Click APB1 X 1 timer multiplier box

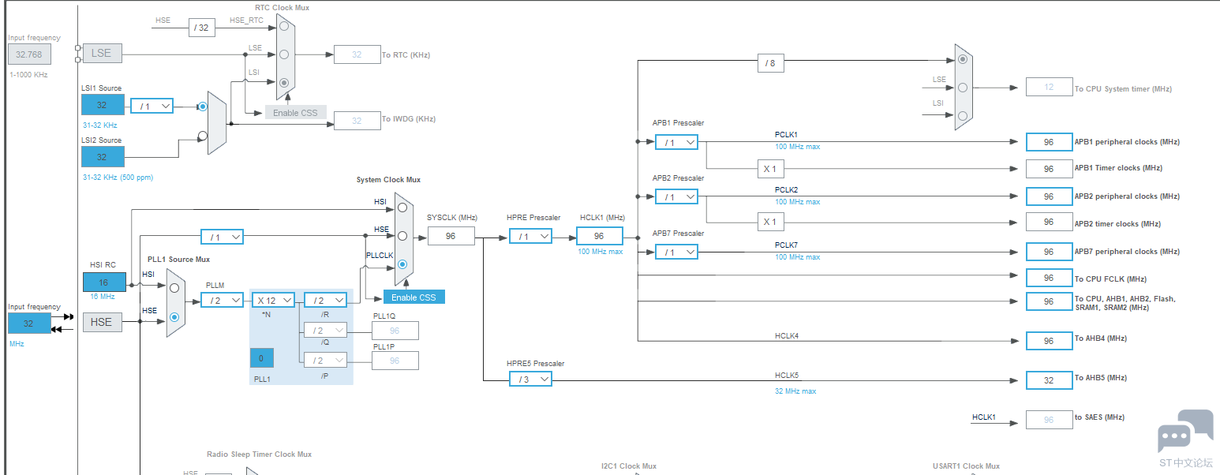click(x=771, y=169)
